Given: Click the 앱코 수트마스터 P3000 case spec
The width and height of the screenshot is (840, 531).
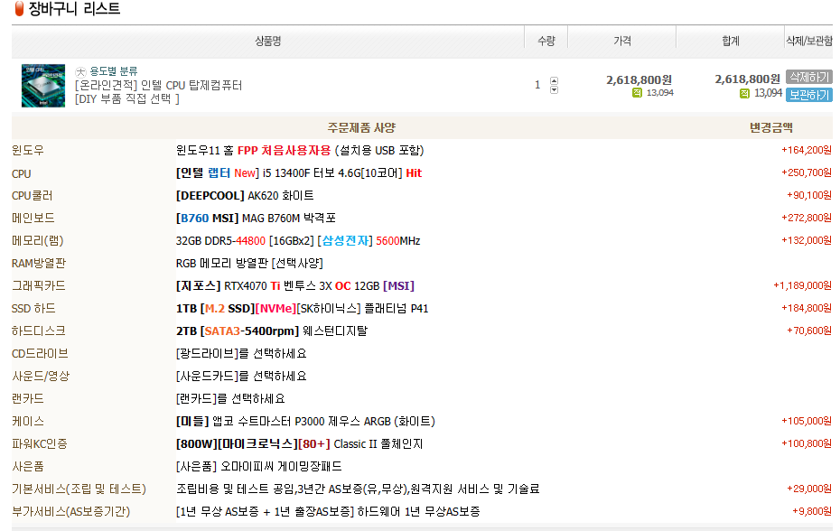Looking at the screenshot, I should 305,421.
